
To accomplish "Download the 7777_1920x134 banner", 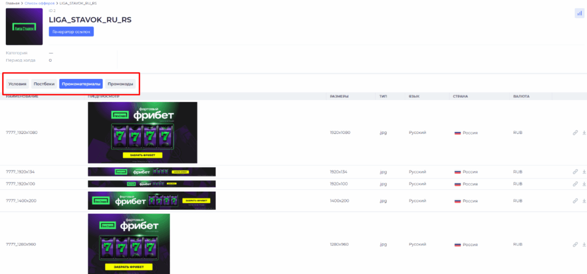I will [584, 172].
